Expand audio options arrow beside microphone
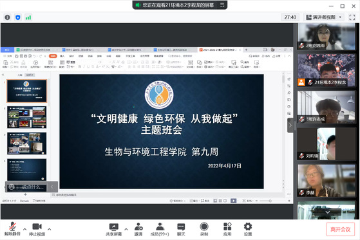This screenshot has width=360, height=240. point(24,229)
